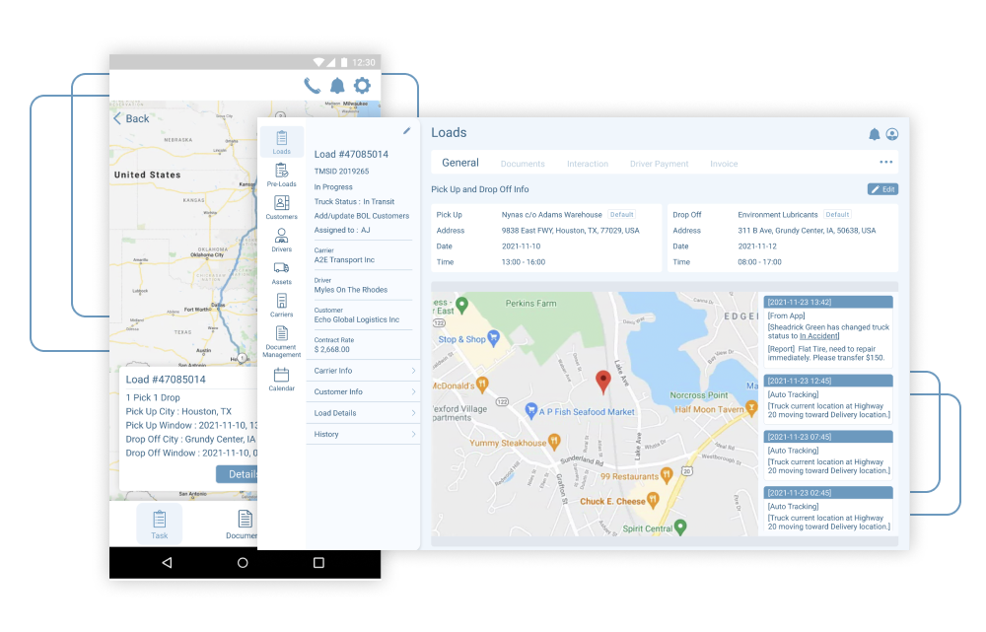Image resolution: width=986 pixels, height=632 pixels.
Task: Click the Add/update BOL Customers text
Action: 362,216
